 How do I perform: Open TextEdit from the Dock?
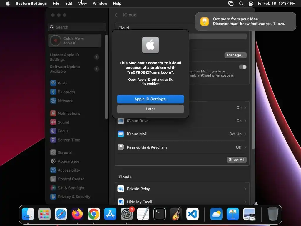tap(143, 214)
